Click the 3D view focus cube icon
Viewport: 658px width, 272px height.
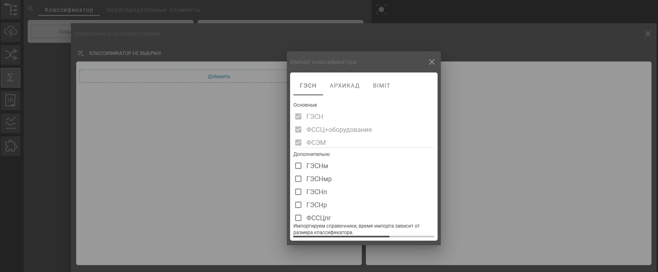click(381, 9)
